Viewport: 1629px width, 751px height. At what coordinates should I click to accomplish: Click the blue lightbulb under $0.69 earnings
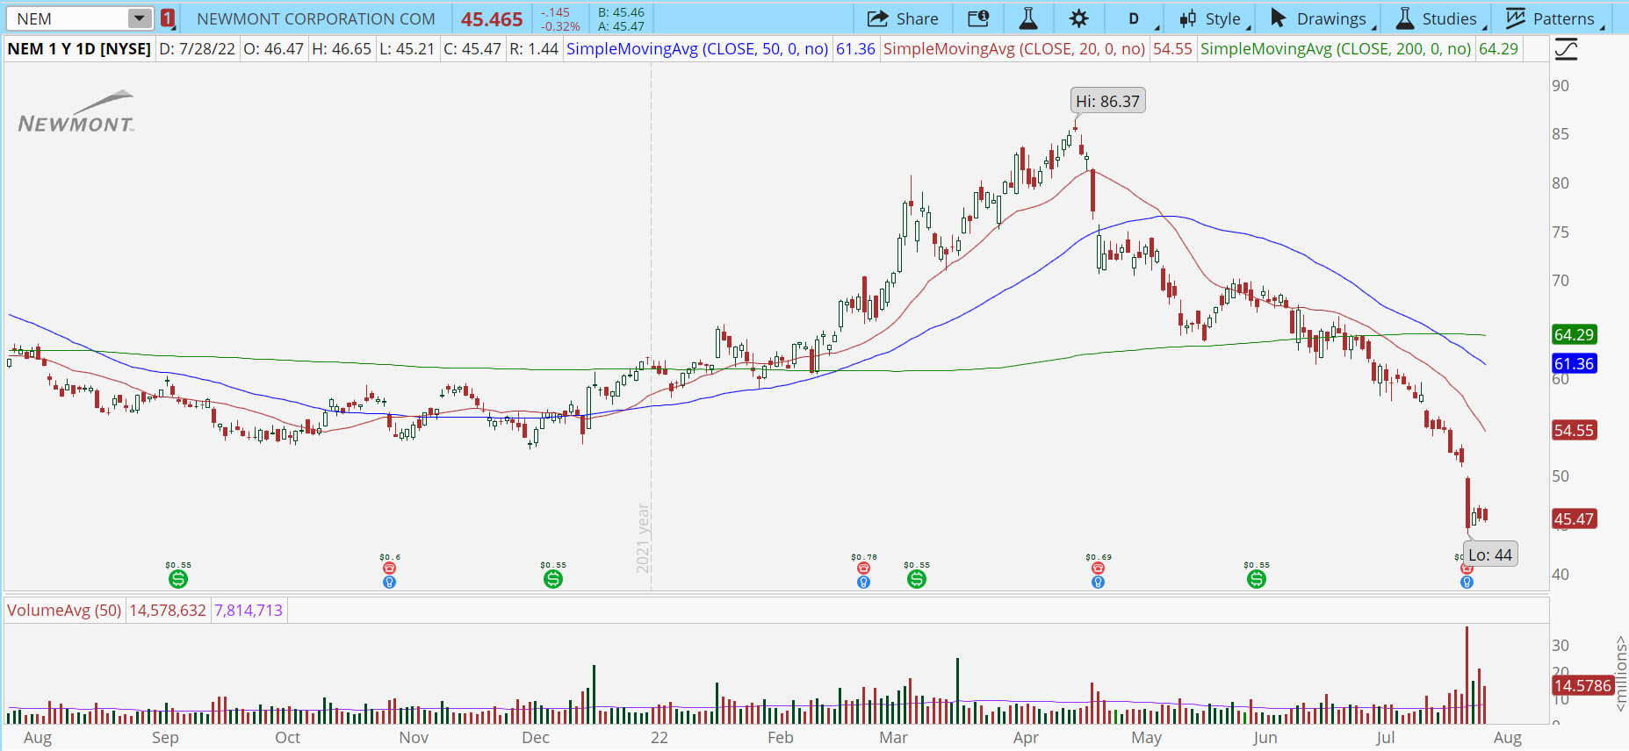click(x=1098, y=582)
